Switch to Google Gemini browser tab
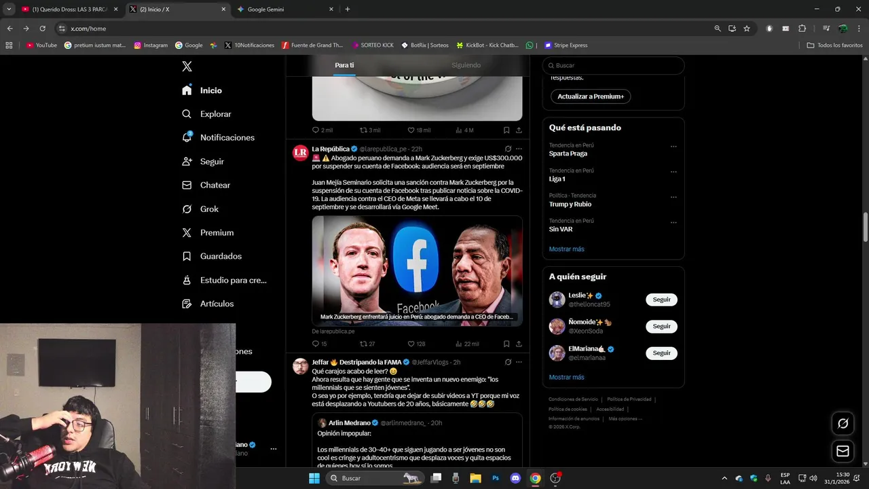Screen dimensions: 869x489 click(285, 10)
